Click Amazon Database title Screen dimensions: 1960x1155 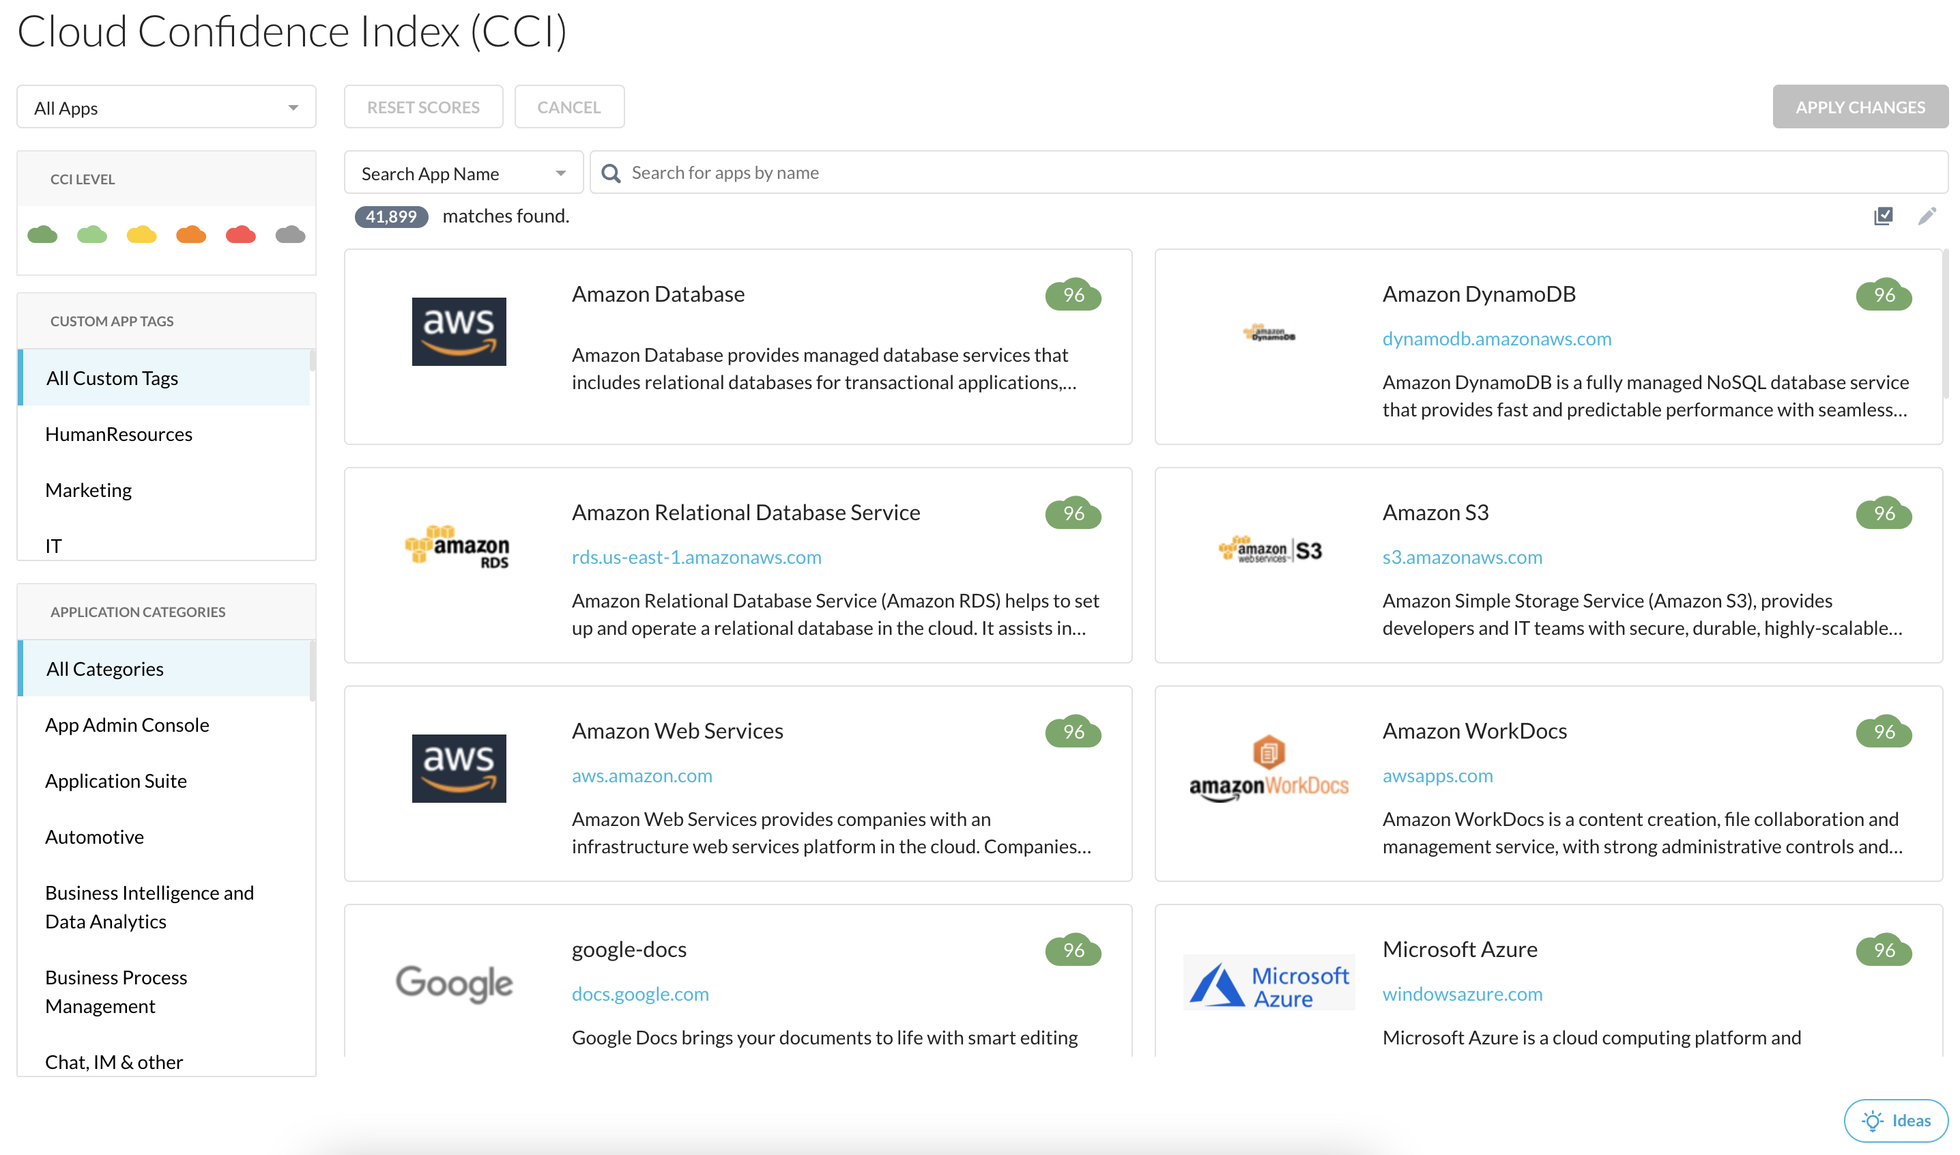pos(659,294)
